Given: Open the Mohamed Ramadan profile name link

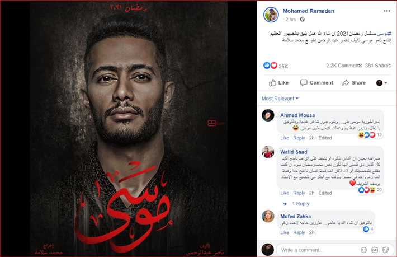Looking at the screenshot, I should (x=308, y=11).
